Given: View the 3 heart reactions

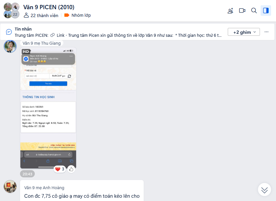Looking at the screenshot, I should pos(60,169).
